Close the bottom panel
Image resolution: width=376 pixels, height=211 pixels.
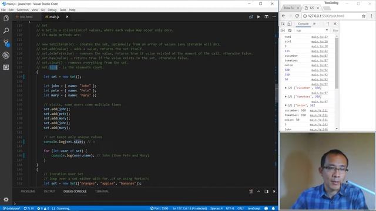(274, 192)
